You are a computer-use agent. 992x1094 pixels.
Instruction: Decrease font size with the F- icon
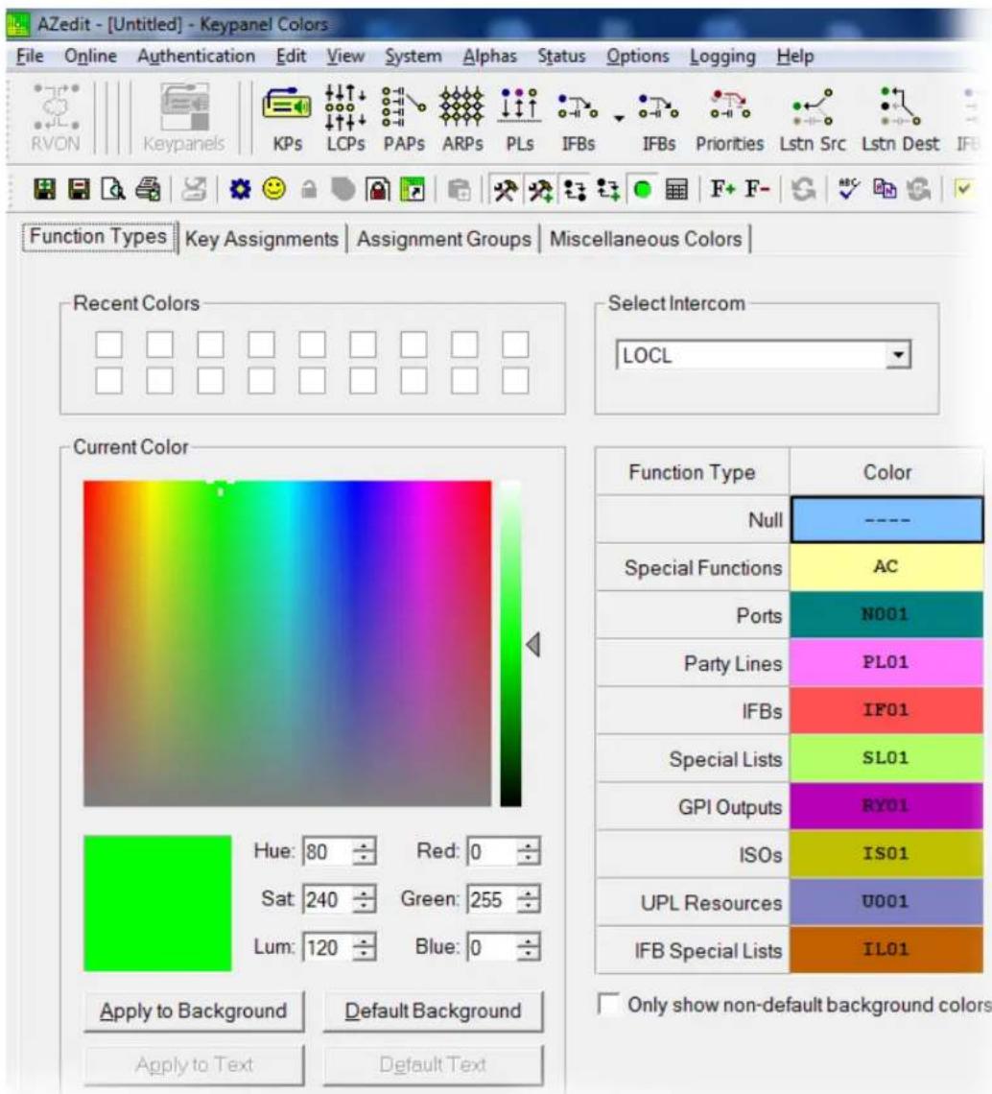pyautogui.click(x=757, y=188)
